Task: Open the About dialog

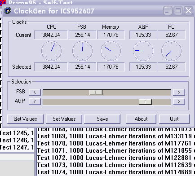Action: (141, 119)
